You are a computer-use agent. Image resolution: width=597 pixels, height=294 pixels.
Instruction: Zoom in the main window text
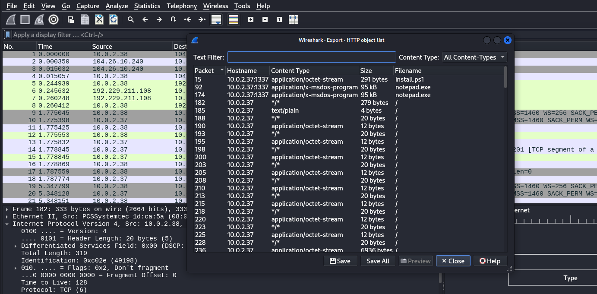pos(251,19)
